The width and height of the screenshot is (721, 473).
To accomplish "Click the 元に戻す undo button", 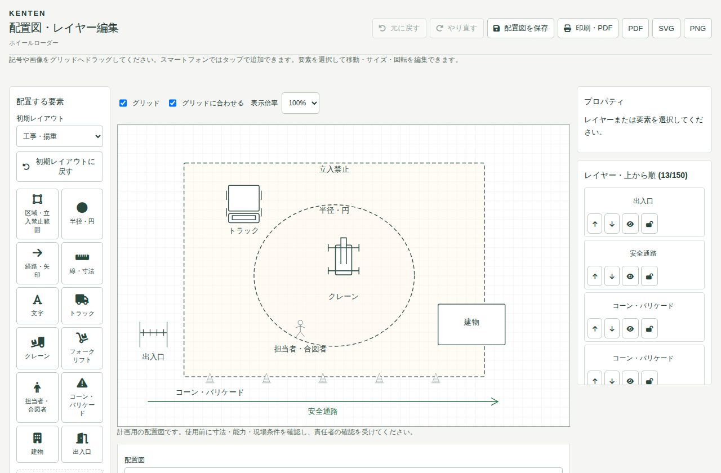I will click(x=399, y=28).
